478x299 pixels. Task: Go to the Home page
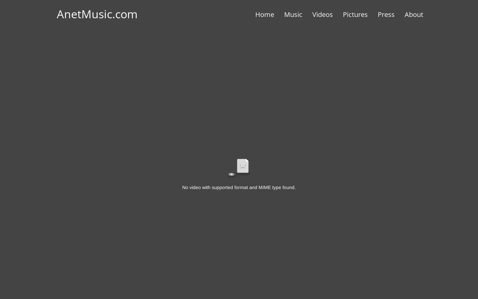[x=265, y=15]
